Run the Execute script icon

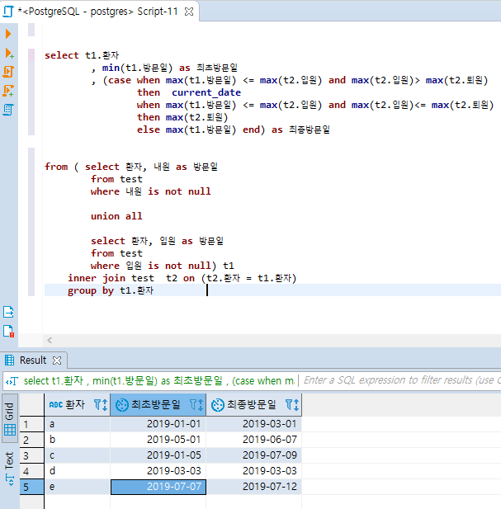[8, 72]
